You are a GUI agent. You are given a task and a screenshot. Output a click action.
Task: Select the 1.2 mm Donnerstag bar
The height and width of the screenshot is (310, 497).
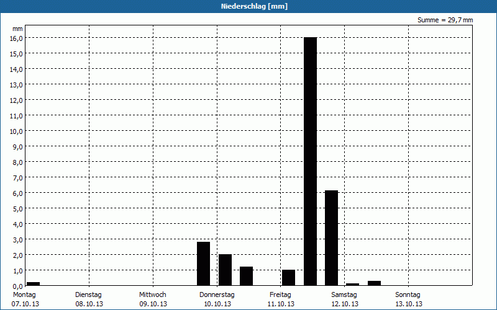coord(246,276)
